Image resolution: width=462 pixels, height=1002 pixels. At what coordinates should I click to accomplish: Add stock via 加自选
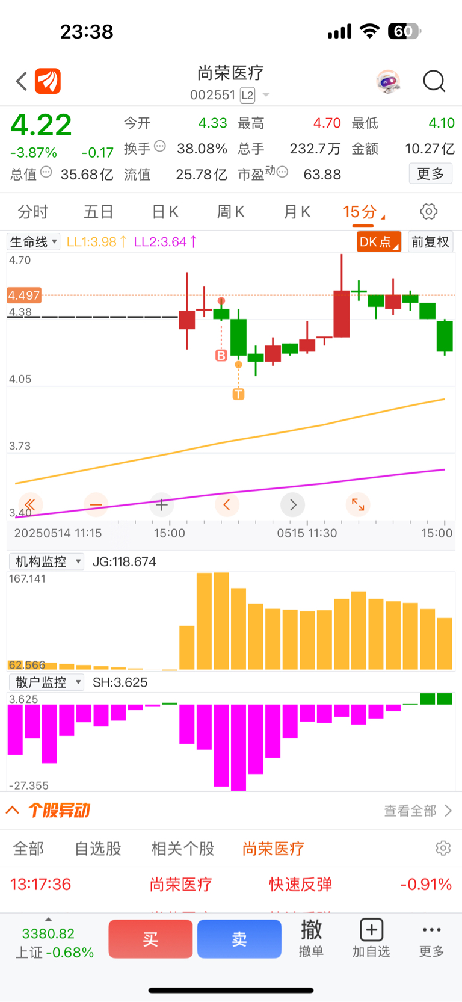click(x=371, y=938)
